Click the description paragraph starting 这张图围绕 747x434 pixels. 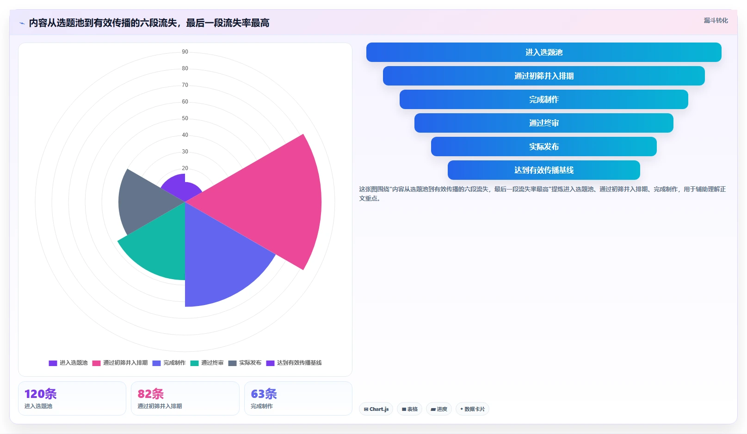pos(543,194)
